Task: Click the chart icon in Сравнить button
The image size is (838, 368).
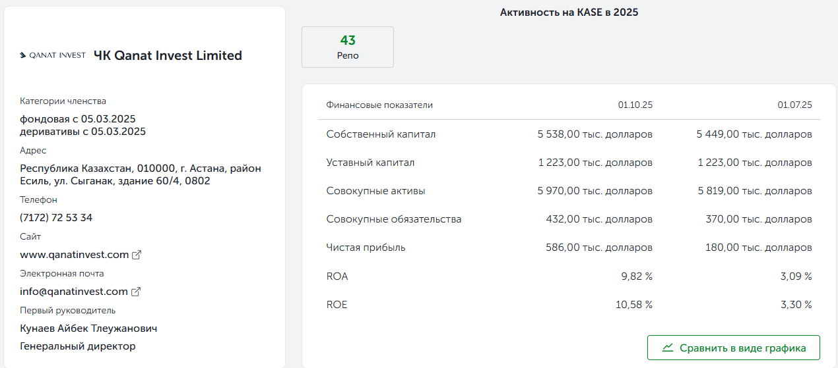Action: [668, 348]
